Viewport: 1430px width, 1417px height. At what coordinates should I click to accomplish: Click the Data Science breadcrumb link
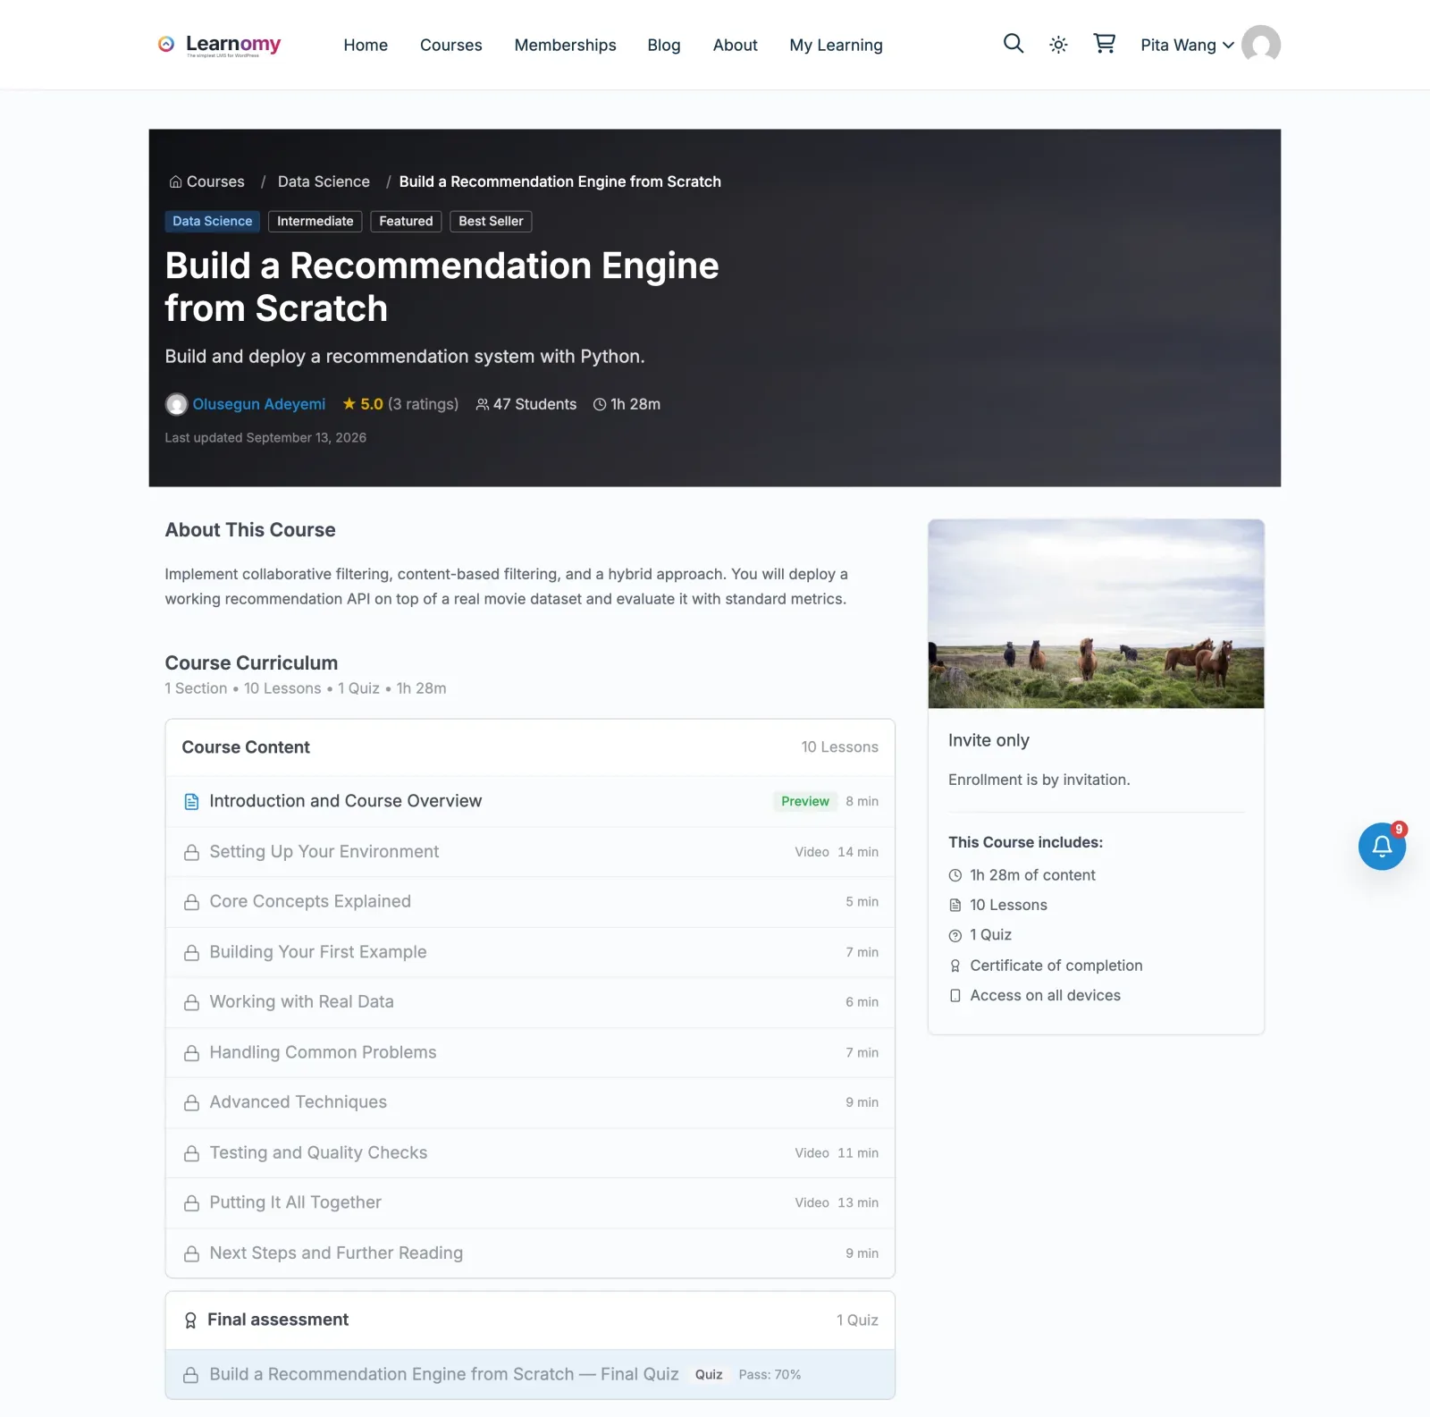324,181
